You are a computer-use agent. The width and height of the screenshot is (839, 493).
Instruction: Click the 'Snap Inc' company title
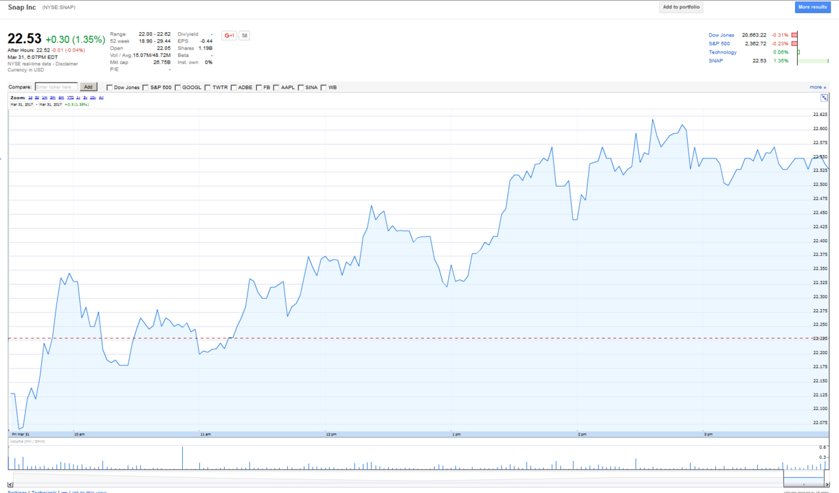pyautogui.click(x=20, y=7)
